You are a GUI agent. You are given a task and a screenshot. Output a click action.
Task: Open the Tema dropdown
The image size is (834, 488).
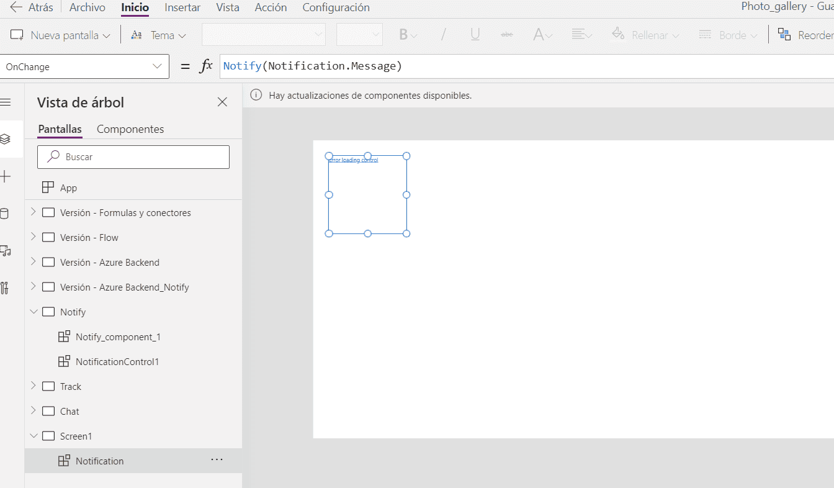(x=159, y=35)
